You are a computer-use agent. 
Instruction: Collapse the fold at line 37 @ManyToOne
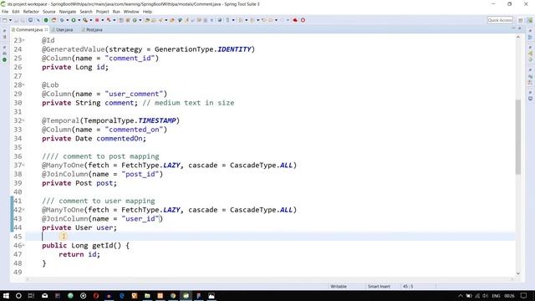tap(23, 166)
